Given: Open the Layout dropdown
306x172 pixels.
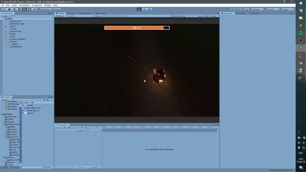Looking at the screenshot, I should (287, 10).
